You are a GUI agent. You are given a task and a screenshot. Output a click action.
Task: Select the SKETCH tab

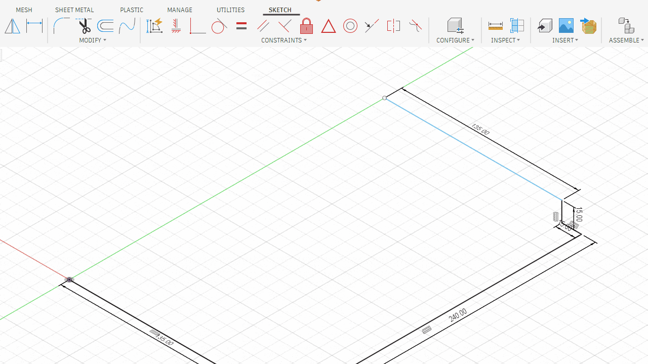click(280, 10)
